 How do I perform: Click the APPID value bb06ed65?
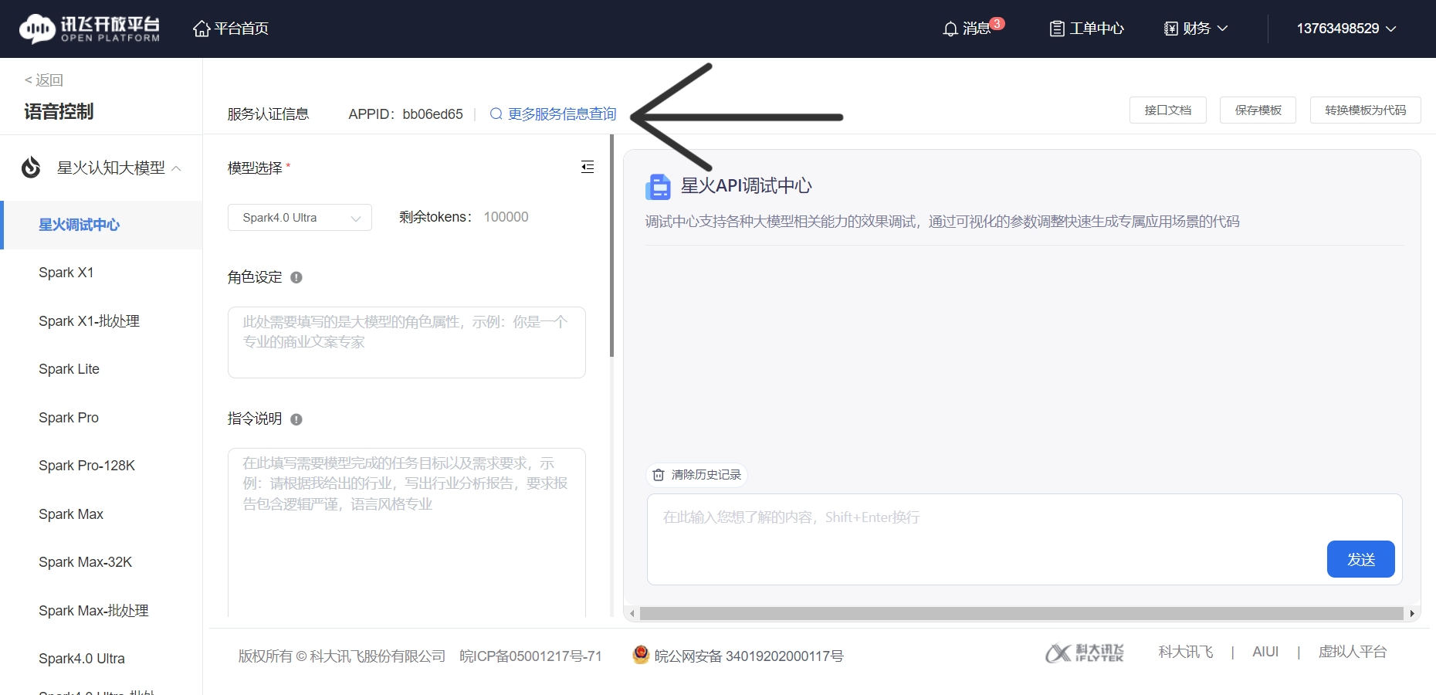[x=432, y=114]
